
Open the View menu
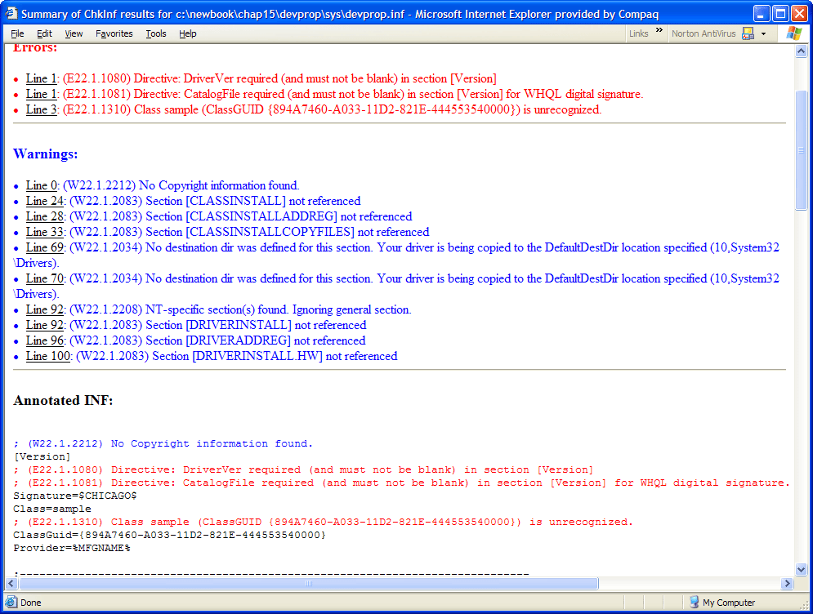pos(74,33)
